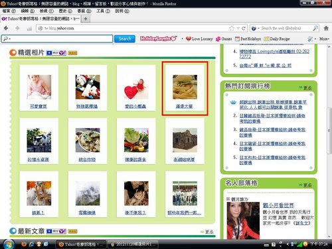Expand the More toolbar menu
Viewport: 332px width, 249px height.
point(324,39)
